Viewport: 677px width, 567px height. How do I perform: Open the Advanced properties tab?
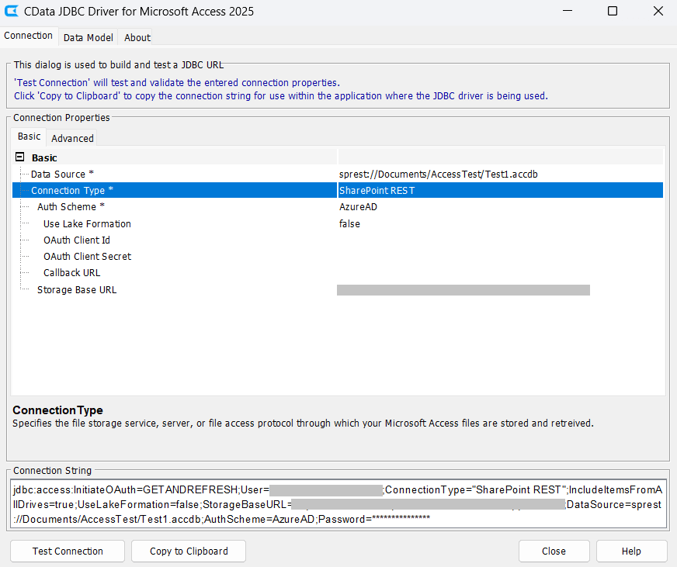pos(72,138)
